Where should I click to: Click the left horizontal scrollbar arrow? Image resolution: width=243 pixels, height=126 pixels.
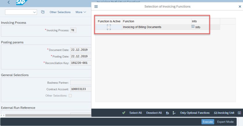pyautogui.click(x=1, y=115)
